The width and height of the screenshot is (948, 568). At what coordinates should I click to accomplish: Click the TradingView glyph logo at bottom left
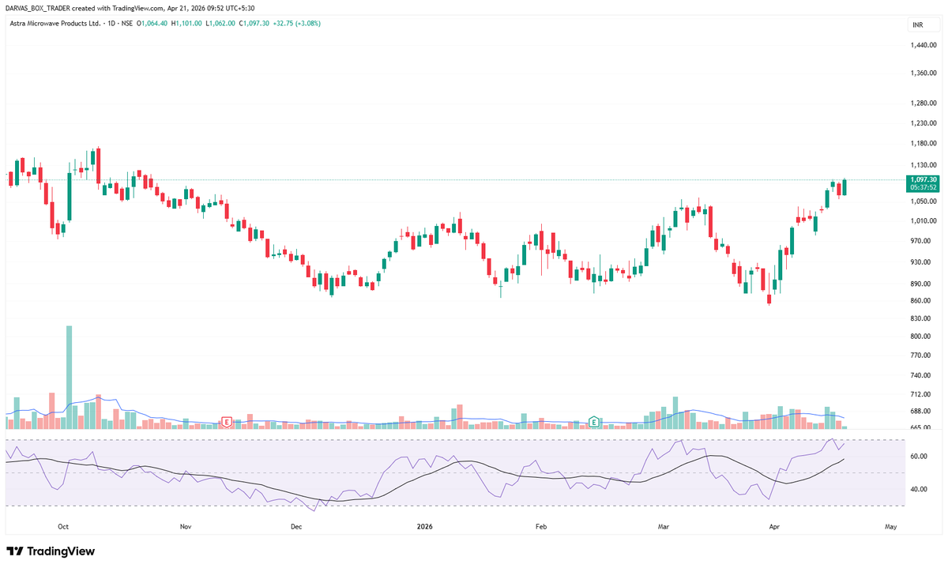coord(13,551)
